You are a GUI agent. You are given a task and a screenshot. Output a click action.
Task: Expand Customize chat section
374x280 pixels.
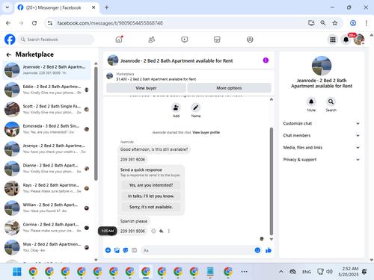pyautogui.click(x=322, y=123)
